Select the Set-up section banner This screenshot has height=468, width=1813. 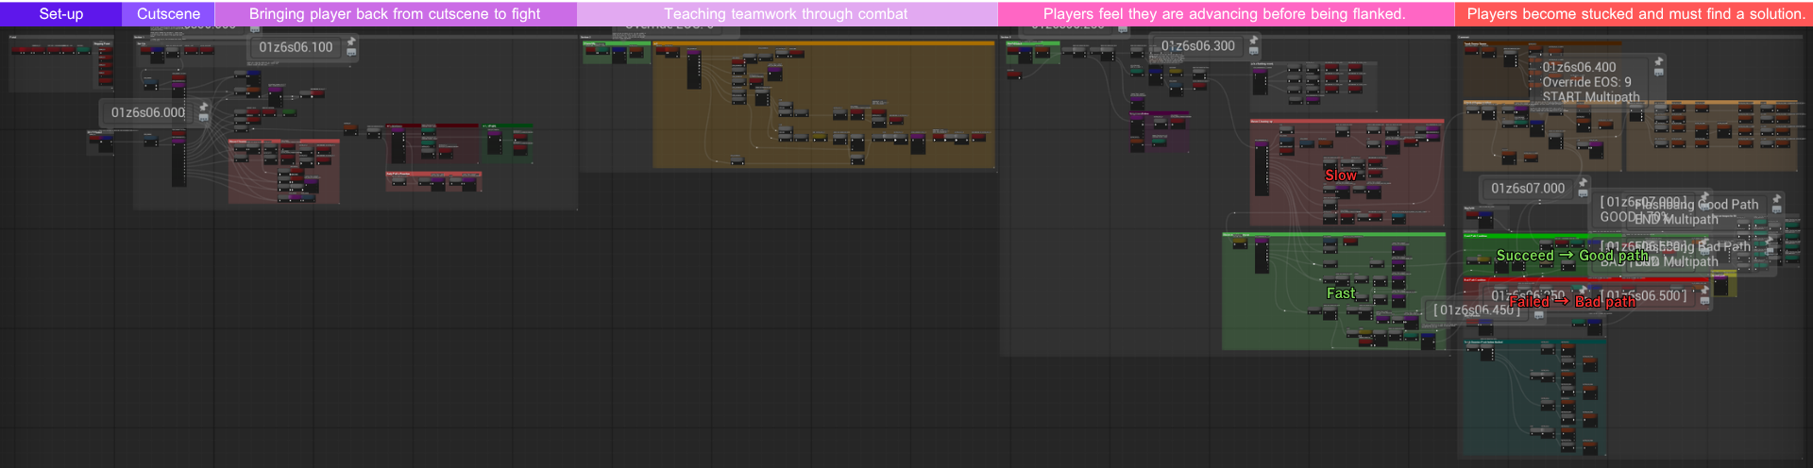[x=60, y=13]
